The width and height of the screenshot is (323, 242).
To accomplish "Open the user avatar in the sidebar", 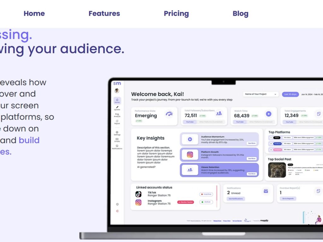I will (x=117, y=91).
